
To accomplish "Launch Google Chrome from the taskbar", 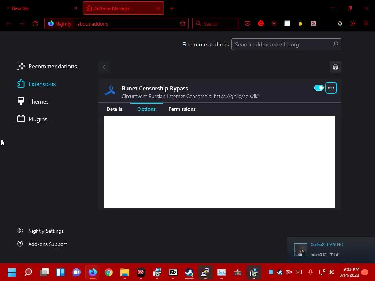I will [108, 272].
